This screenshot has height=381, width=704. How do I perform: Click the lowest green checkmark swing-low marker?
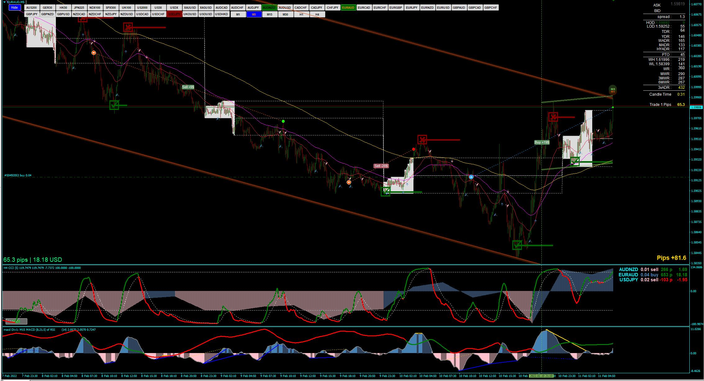tap(517, 245)
